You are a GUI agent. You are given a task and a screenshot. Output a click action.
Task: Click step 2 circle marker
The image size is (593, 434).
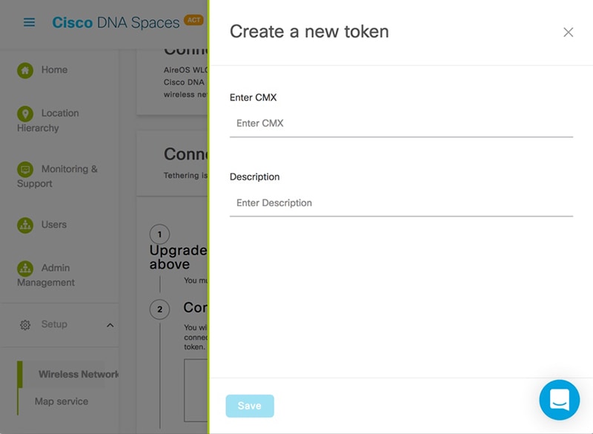pos(159,309)
